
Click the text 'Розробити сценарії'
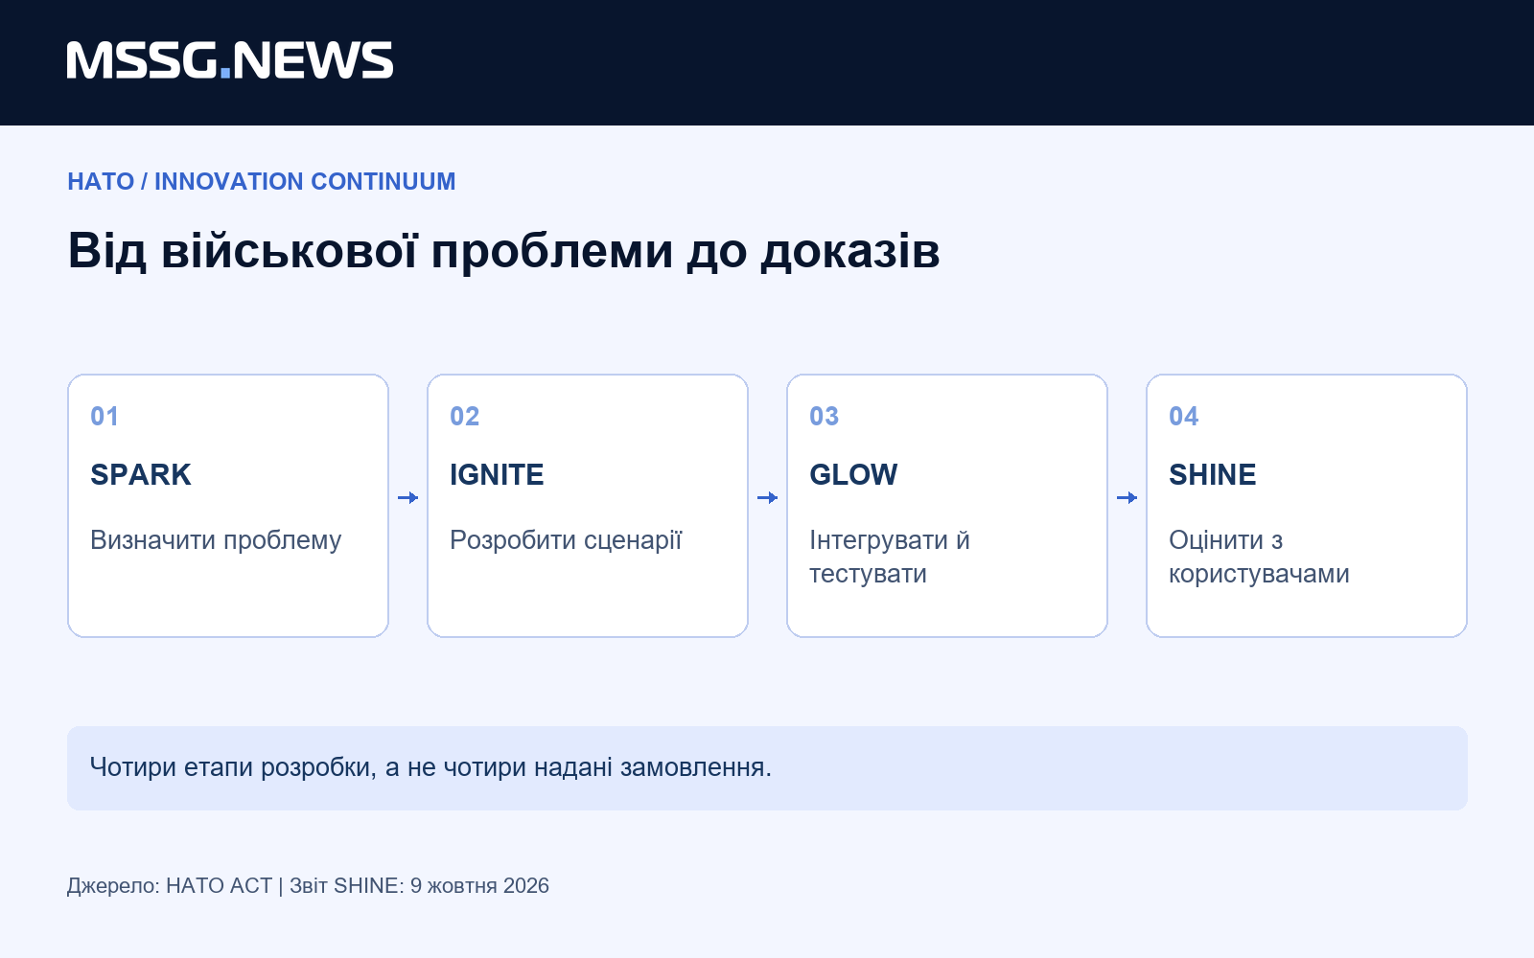tap(566, 540)
